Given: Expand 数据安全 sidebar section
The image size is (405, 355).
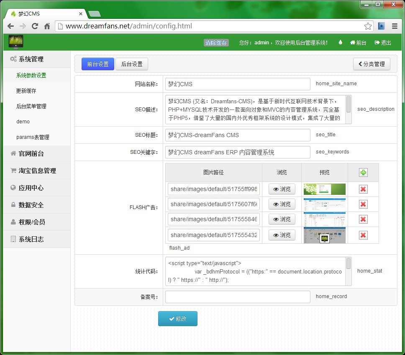Looking at the screenshot, I should tap(37, 205).
